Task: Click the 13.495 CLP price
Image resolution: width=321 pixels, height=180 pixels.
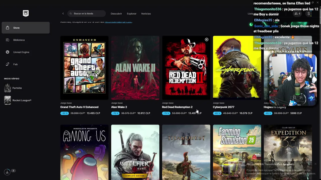Action: [x=93, y=113]
